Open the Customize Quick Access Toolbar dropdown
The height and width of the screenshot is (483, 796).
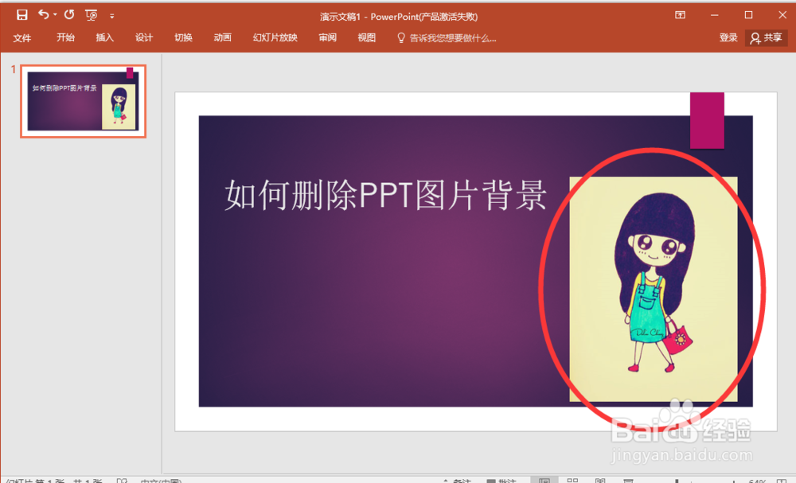[112, 14]
